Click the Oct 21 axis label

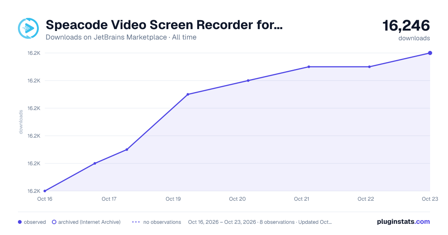(302, 199)
